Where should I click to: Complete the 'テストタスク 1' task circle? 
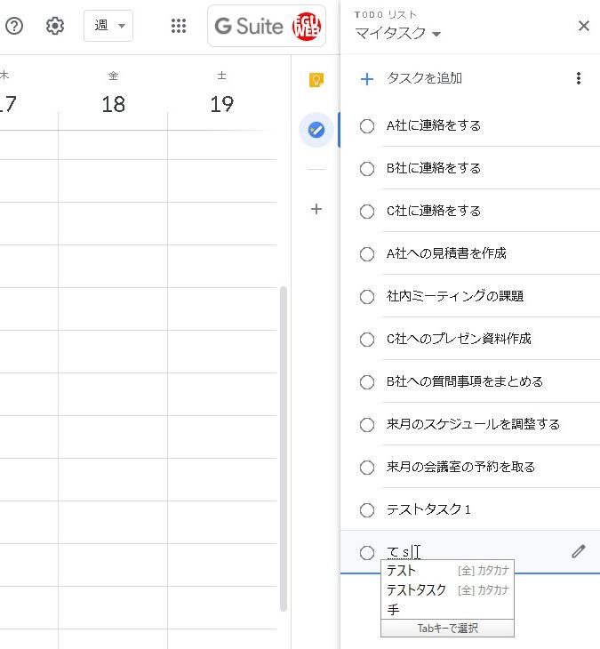tap(367, 510)
